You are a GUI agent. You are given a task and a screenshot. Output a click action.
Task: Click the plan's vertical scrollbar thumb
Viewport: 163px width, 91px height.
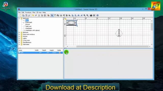tap(152, 27)
